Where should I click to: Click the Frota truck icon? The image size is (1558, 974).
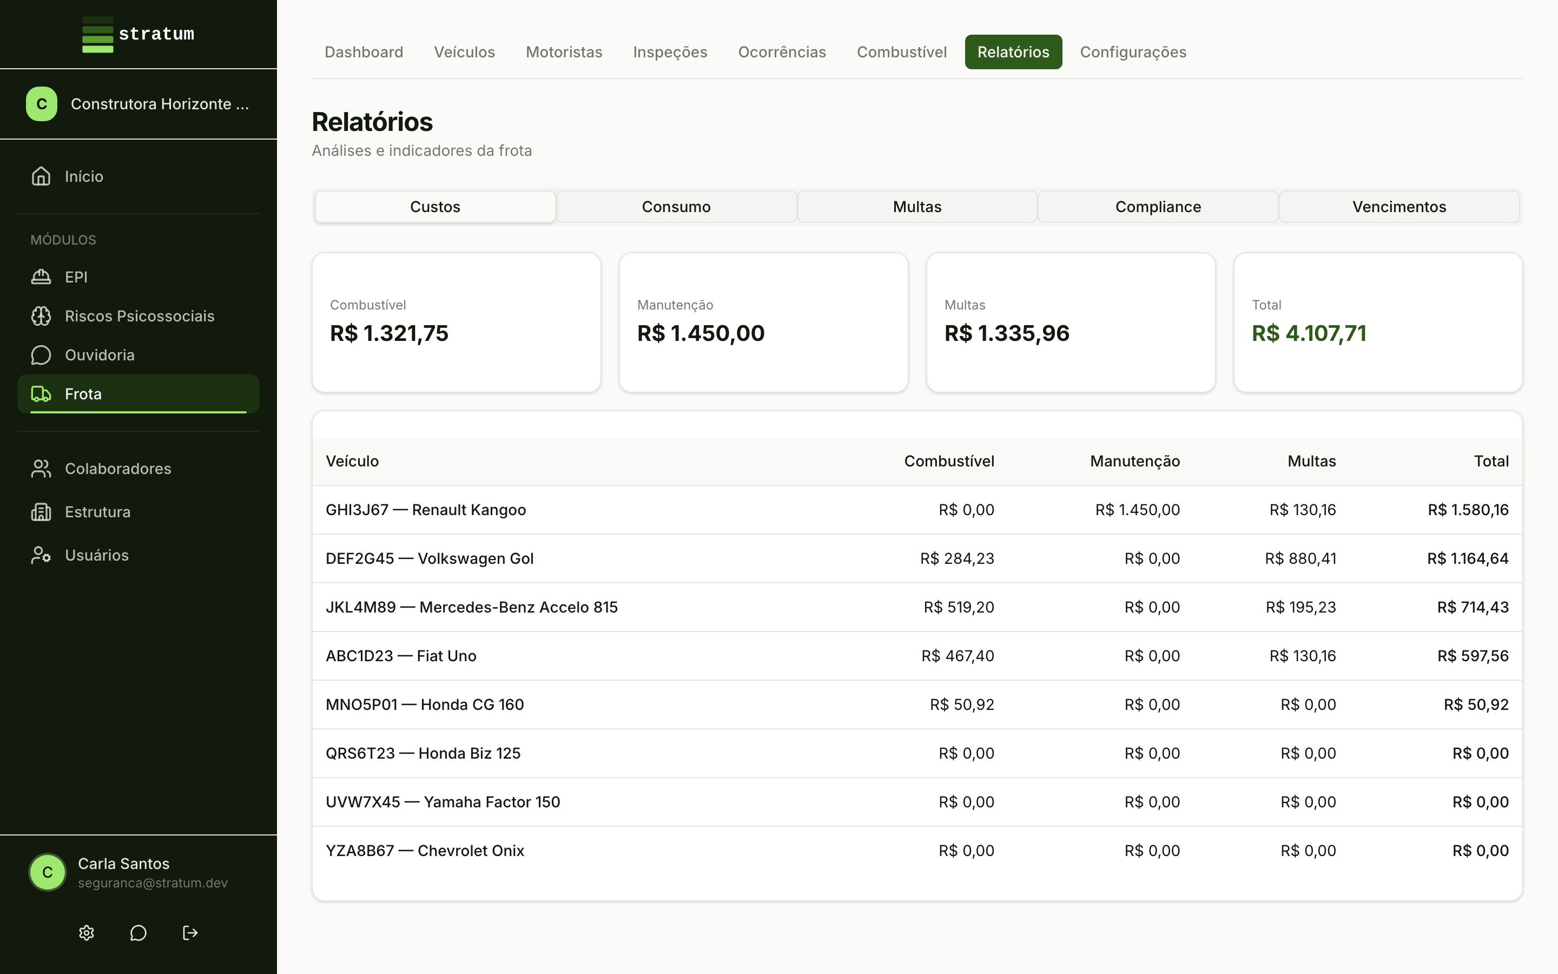[41, 393]
